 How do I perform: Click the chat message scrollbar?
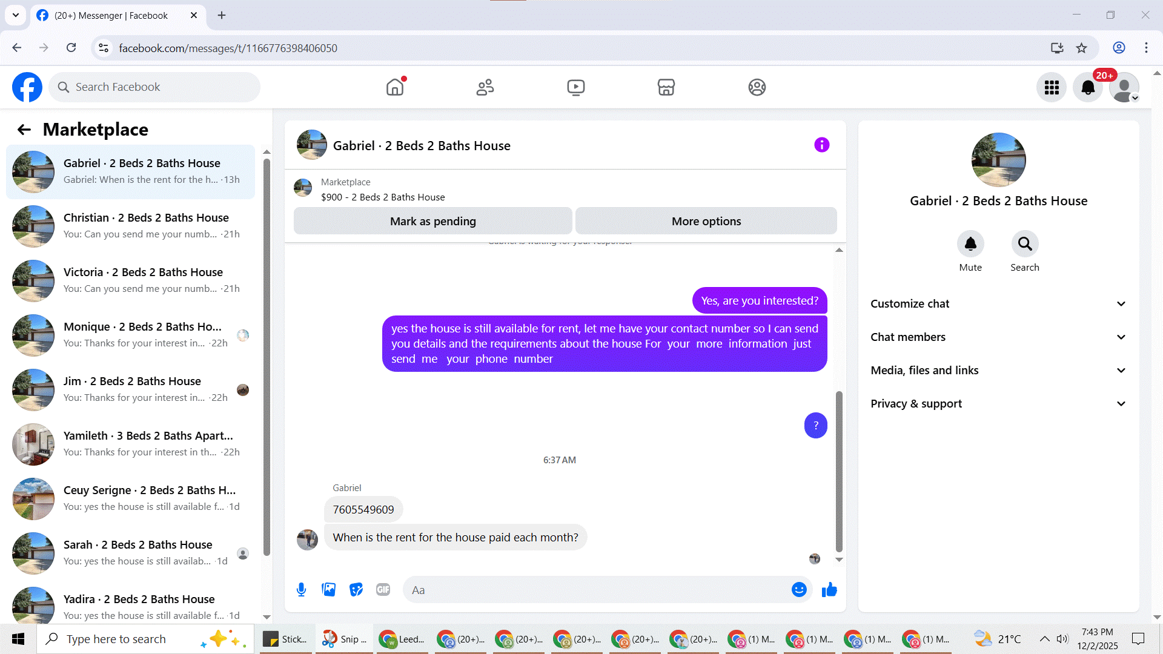tap(839, 472)
